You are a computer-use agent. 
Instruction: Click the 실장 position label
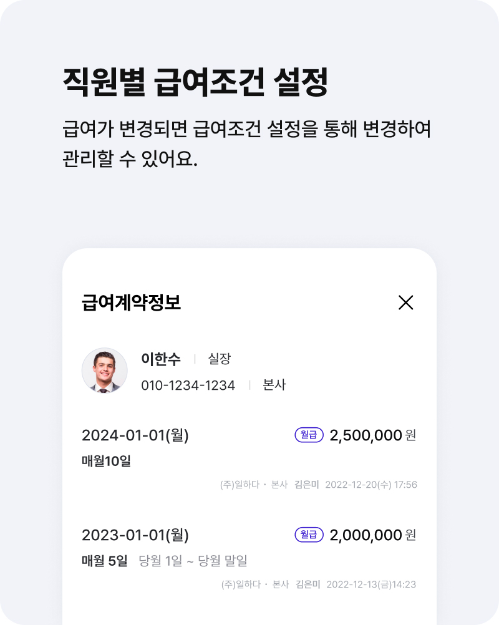219,359
